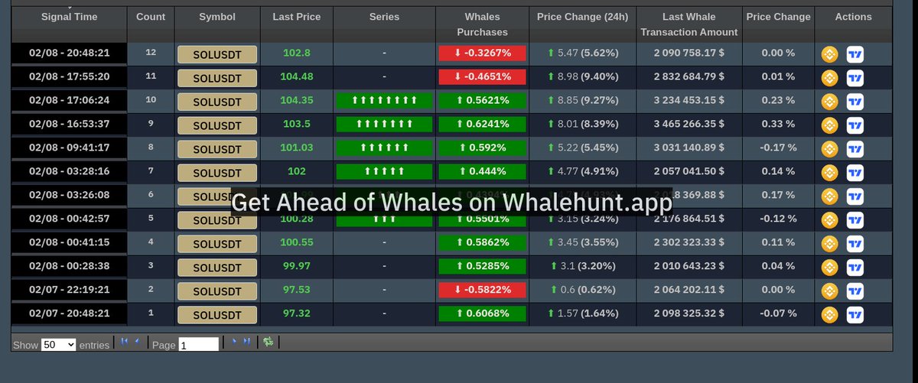Sort by Last Whale Transaction Amount header
Viewport: 918px width, 383px height.
(689, 24)
